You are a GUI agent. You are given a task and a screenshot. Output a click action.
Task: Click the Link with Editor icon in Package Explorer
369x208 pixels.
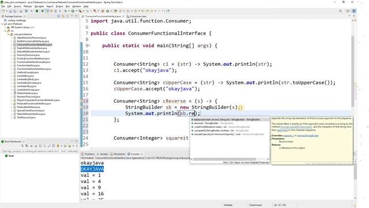(x=63, y=16)
